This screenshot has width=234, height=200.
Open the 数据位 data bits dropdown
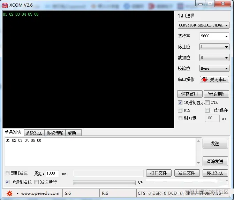click(214, 57)
